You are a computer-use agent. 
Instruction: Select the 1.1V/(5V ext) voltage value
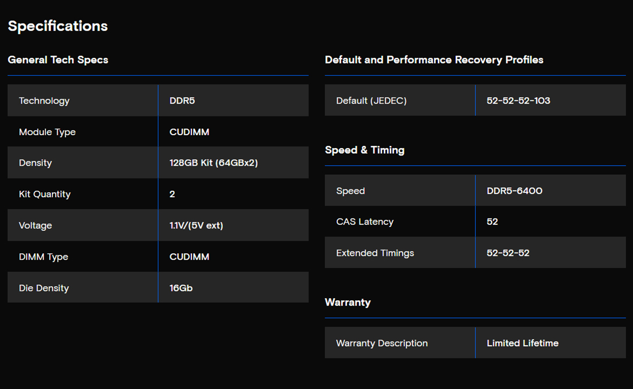196,225
